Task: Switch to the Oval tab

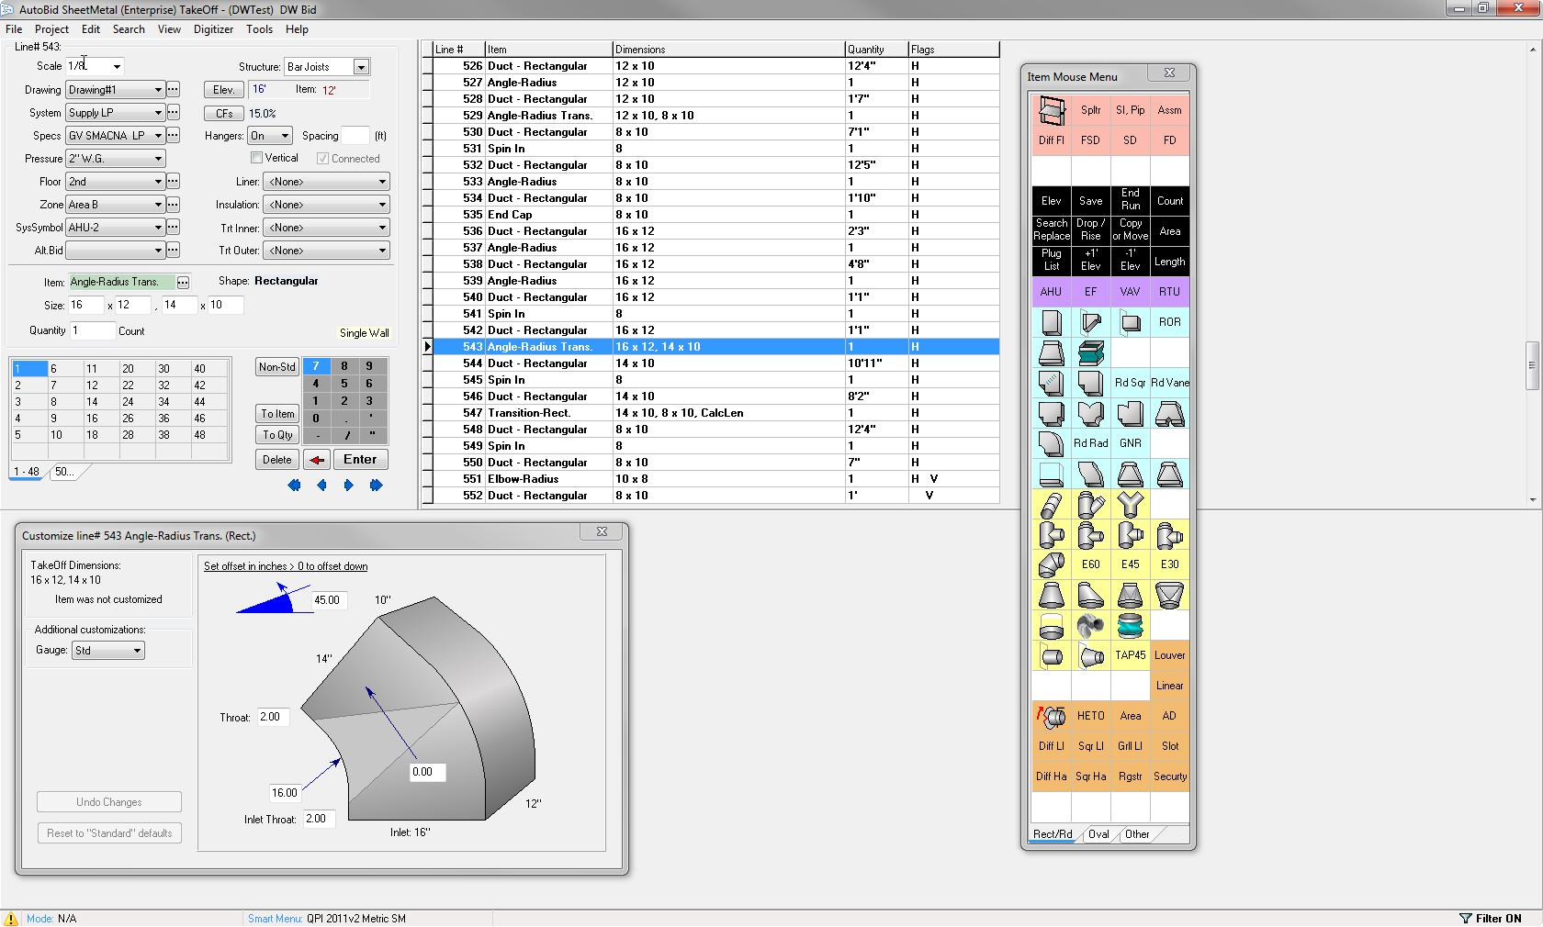Action: coord(1098,834)
